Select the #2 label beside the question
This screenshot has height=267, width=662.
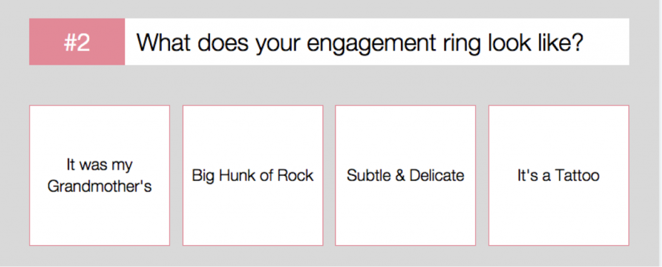tap(77, 42)
